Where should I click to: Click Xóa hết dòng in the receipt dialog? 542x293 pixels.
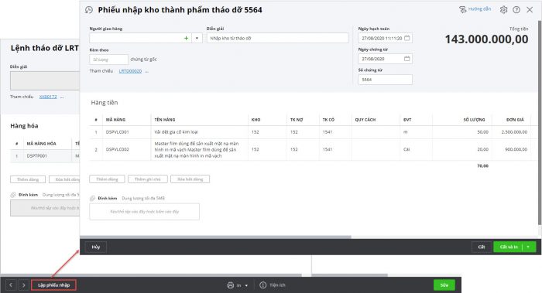pyautogui.click(x=190, y=179)
